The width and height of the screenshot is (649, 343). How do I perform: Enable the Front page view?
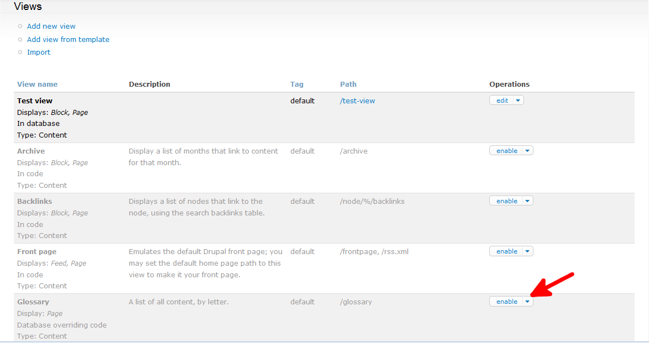[x=506, y=251]
